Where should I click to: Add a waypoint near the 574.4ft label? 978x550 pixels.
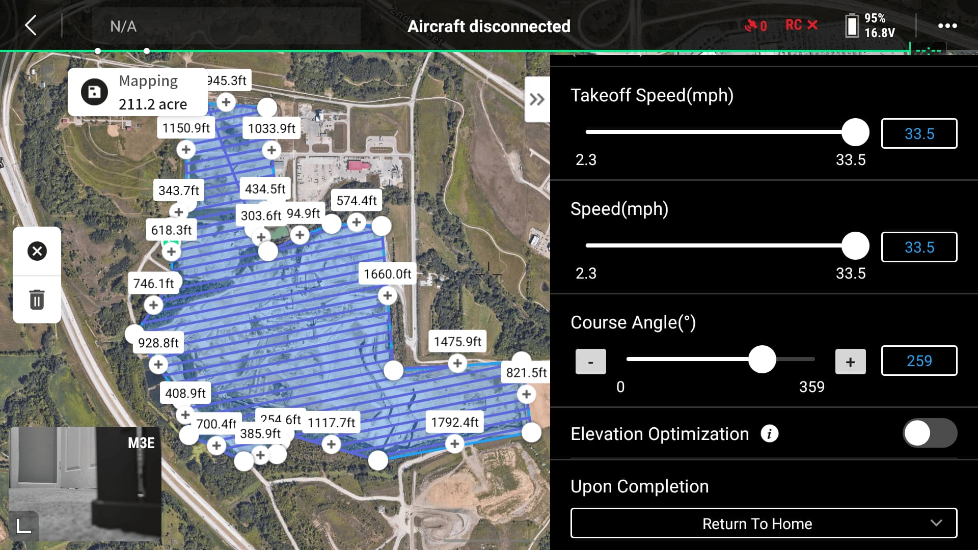[357, 222]
